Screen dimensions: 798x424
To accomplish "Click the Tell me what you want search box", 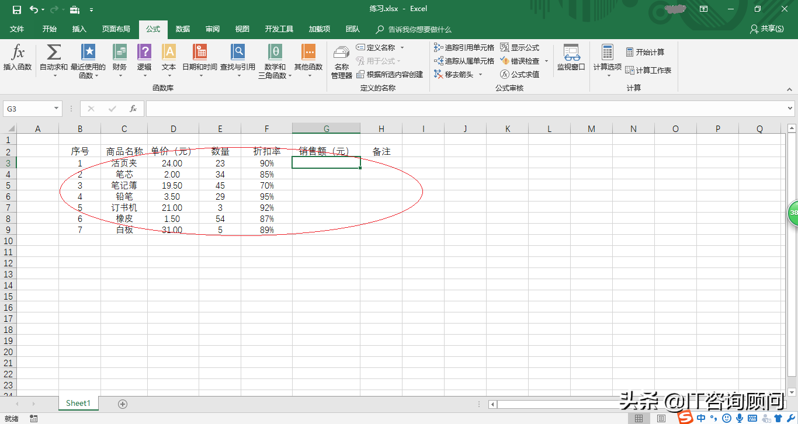I will tap(414, 29).
